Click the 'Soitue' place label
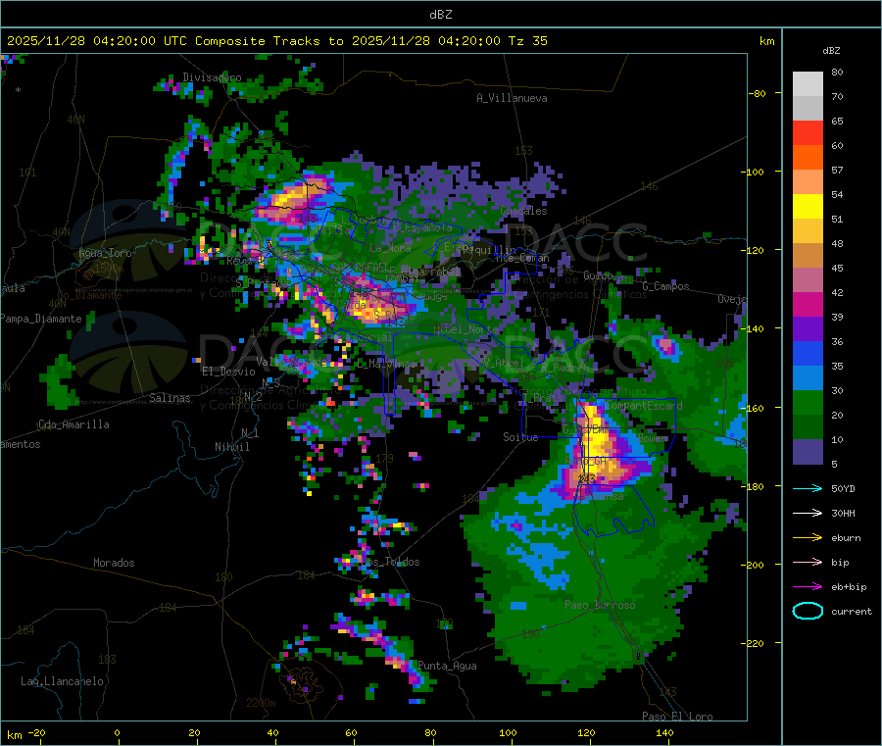 520,437
